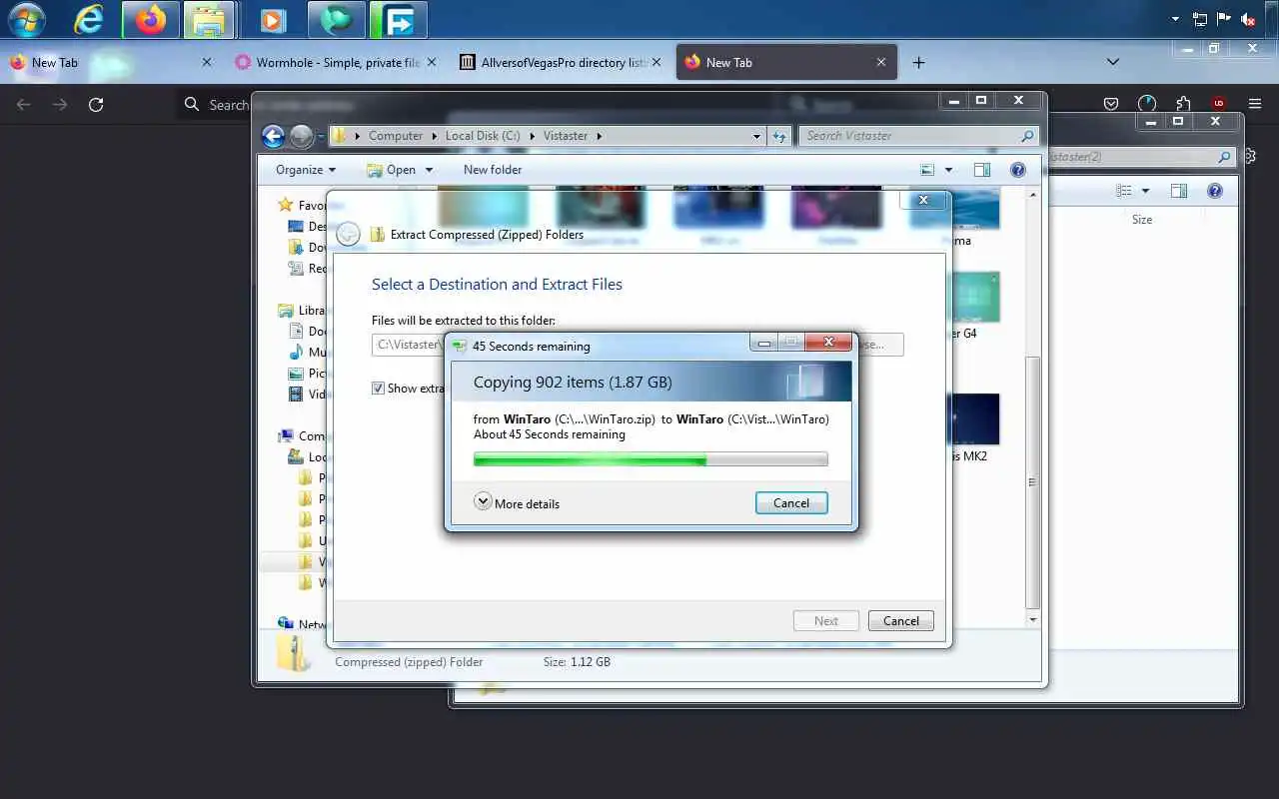The width and height of the screenshot is (1279, 799).
Task: Click the Size column header in Vistaster(2) window
Action: coord(1142,220)
